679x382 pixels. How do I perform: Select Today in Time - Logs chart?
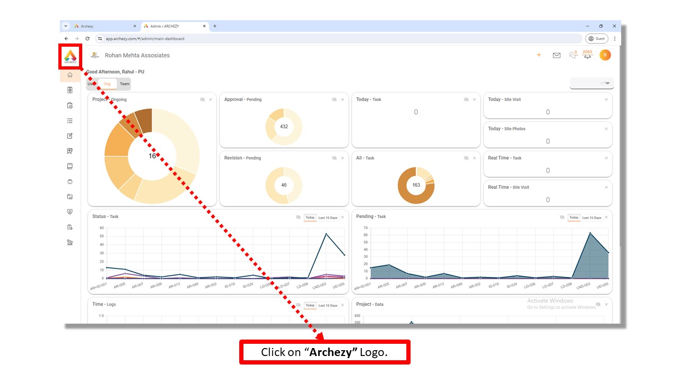(310, 306)
